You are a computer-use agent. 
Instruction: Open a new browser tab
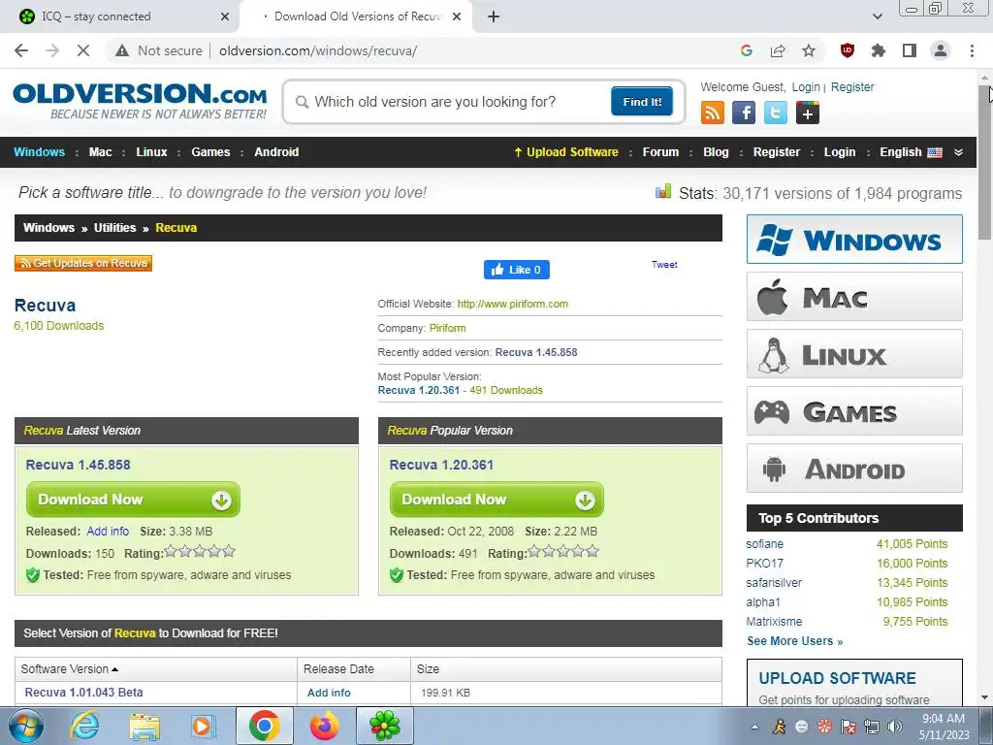point(494,16)
